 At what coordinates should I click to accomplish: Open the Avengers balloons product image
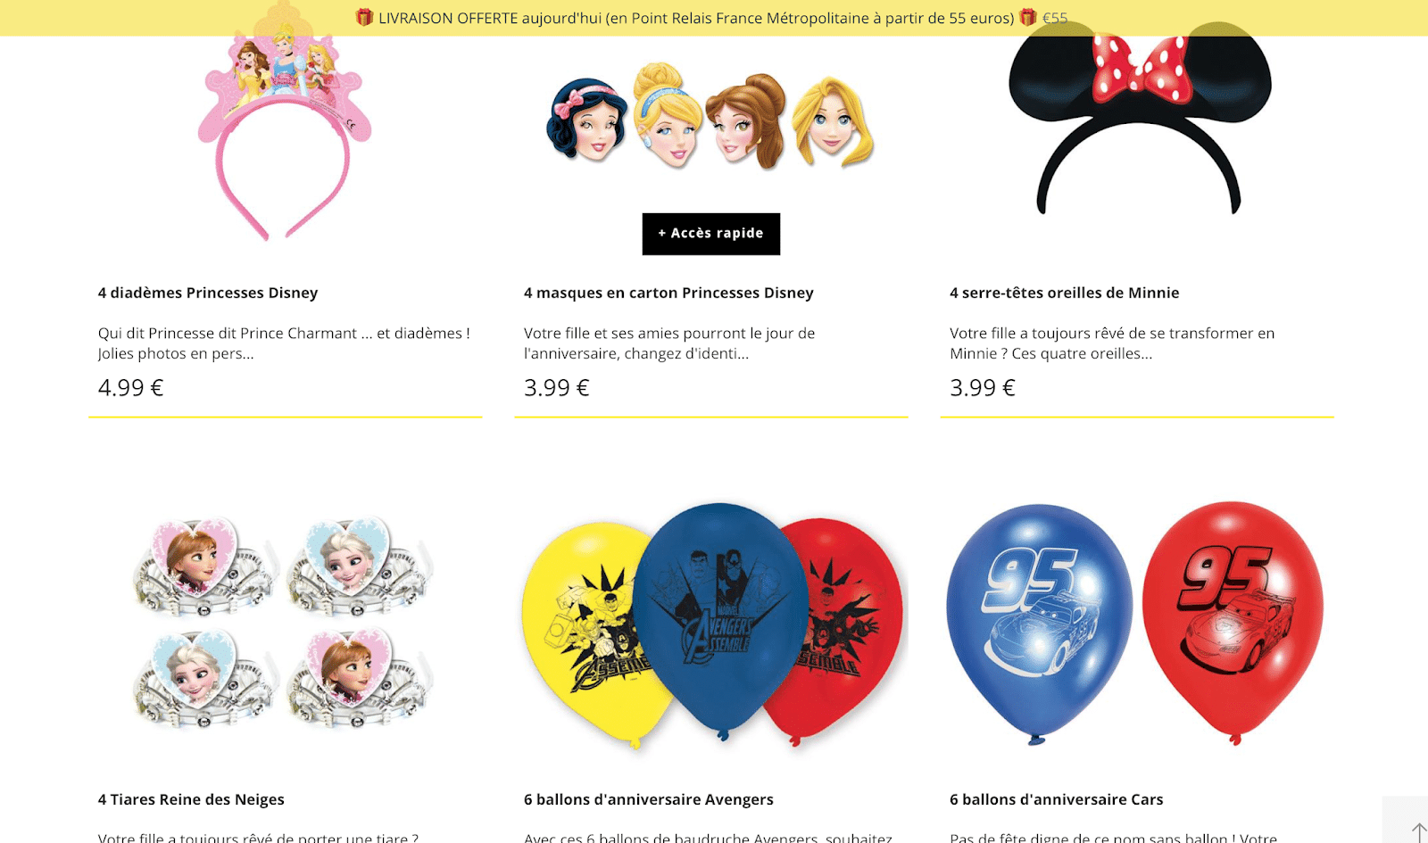713,624
